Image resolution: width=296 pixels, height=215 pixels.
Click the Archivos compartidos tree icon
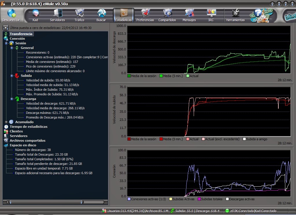[x=6, y=141]
